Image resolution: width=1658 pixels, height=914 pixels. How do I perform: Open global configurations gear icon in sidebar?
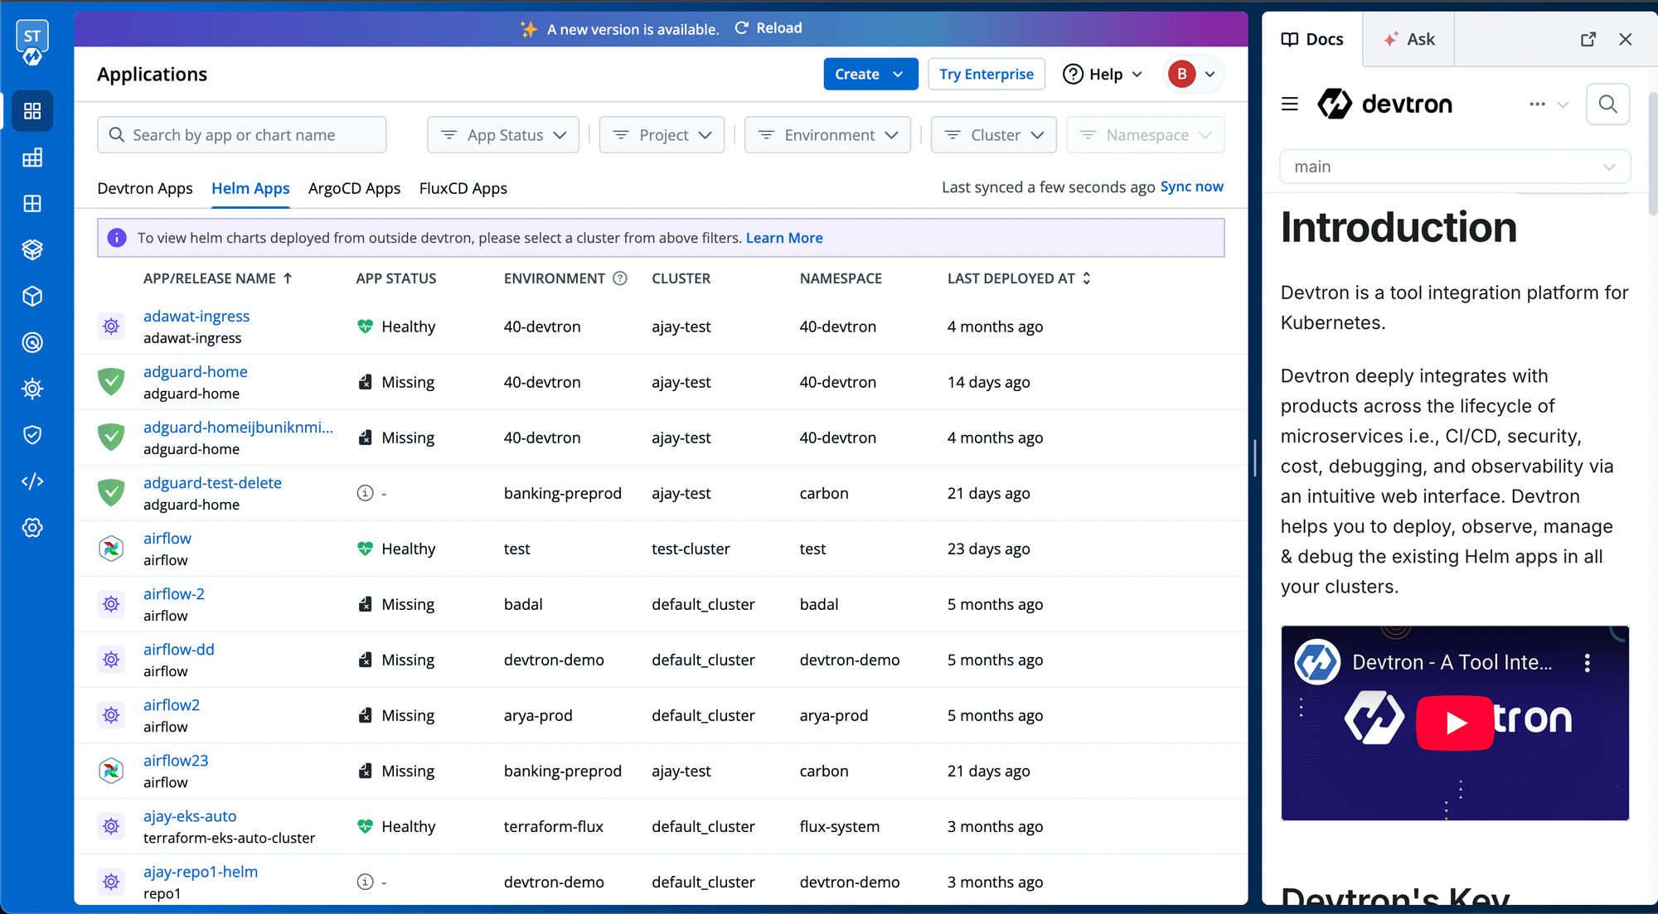[32, 528]
